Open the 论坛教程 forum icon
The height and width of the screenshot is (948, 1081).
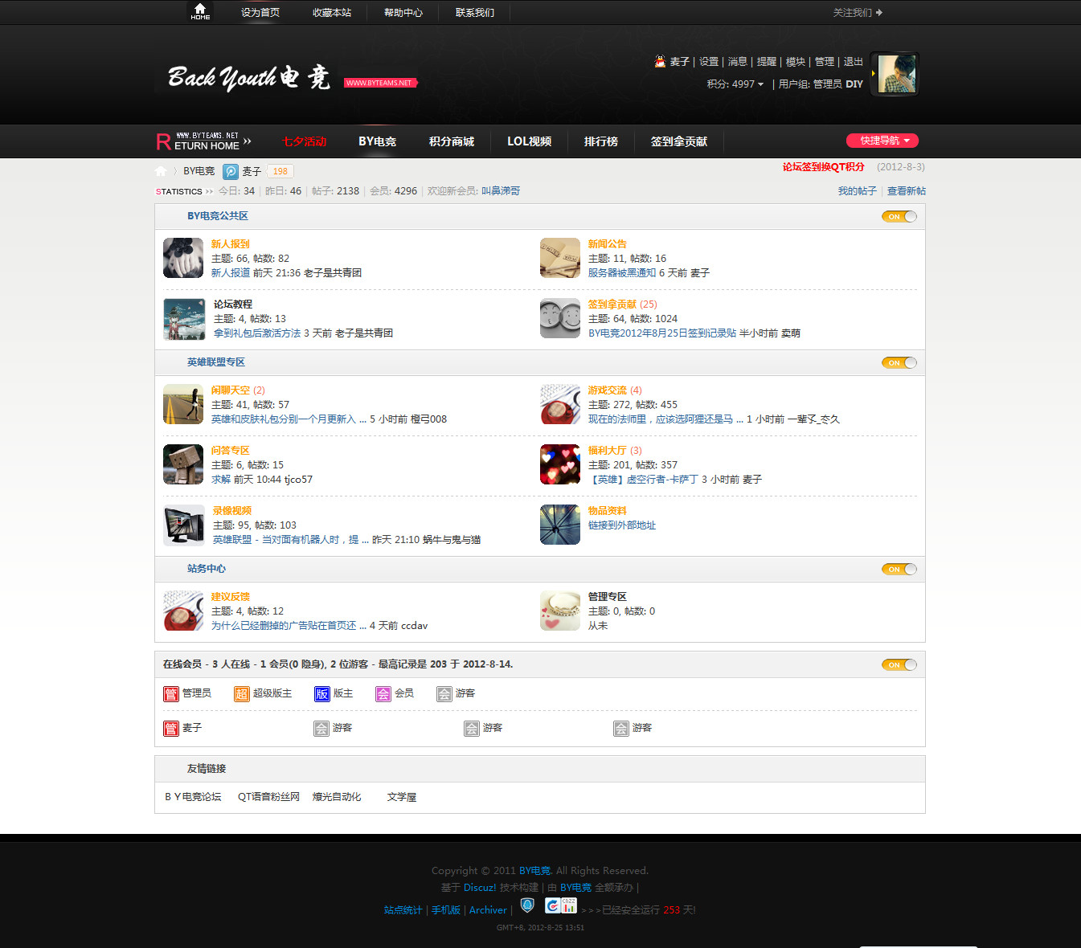[x=184, y=319]
